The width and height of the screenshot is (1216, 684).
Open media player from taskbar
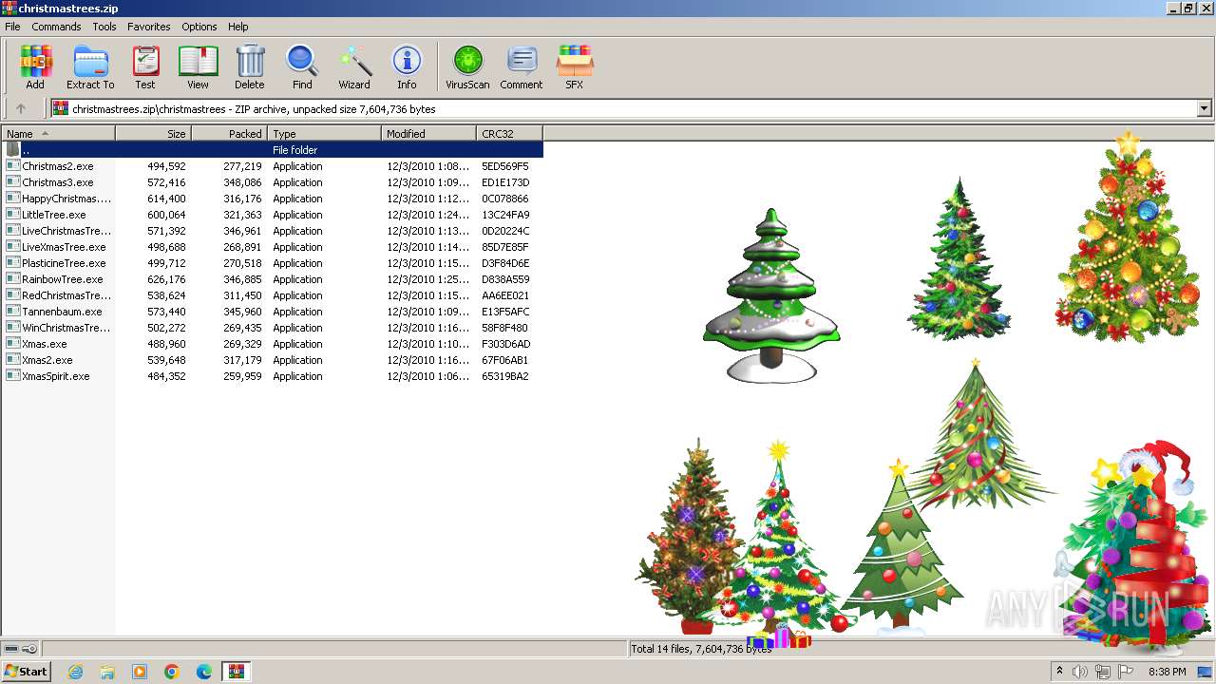[140, 672]
